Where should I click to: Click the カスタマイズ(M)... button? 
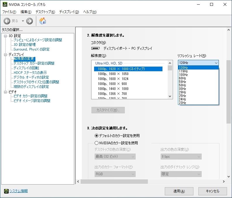coord(108,110)
